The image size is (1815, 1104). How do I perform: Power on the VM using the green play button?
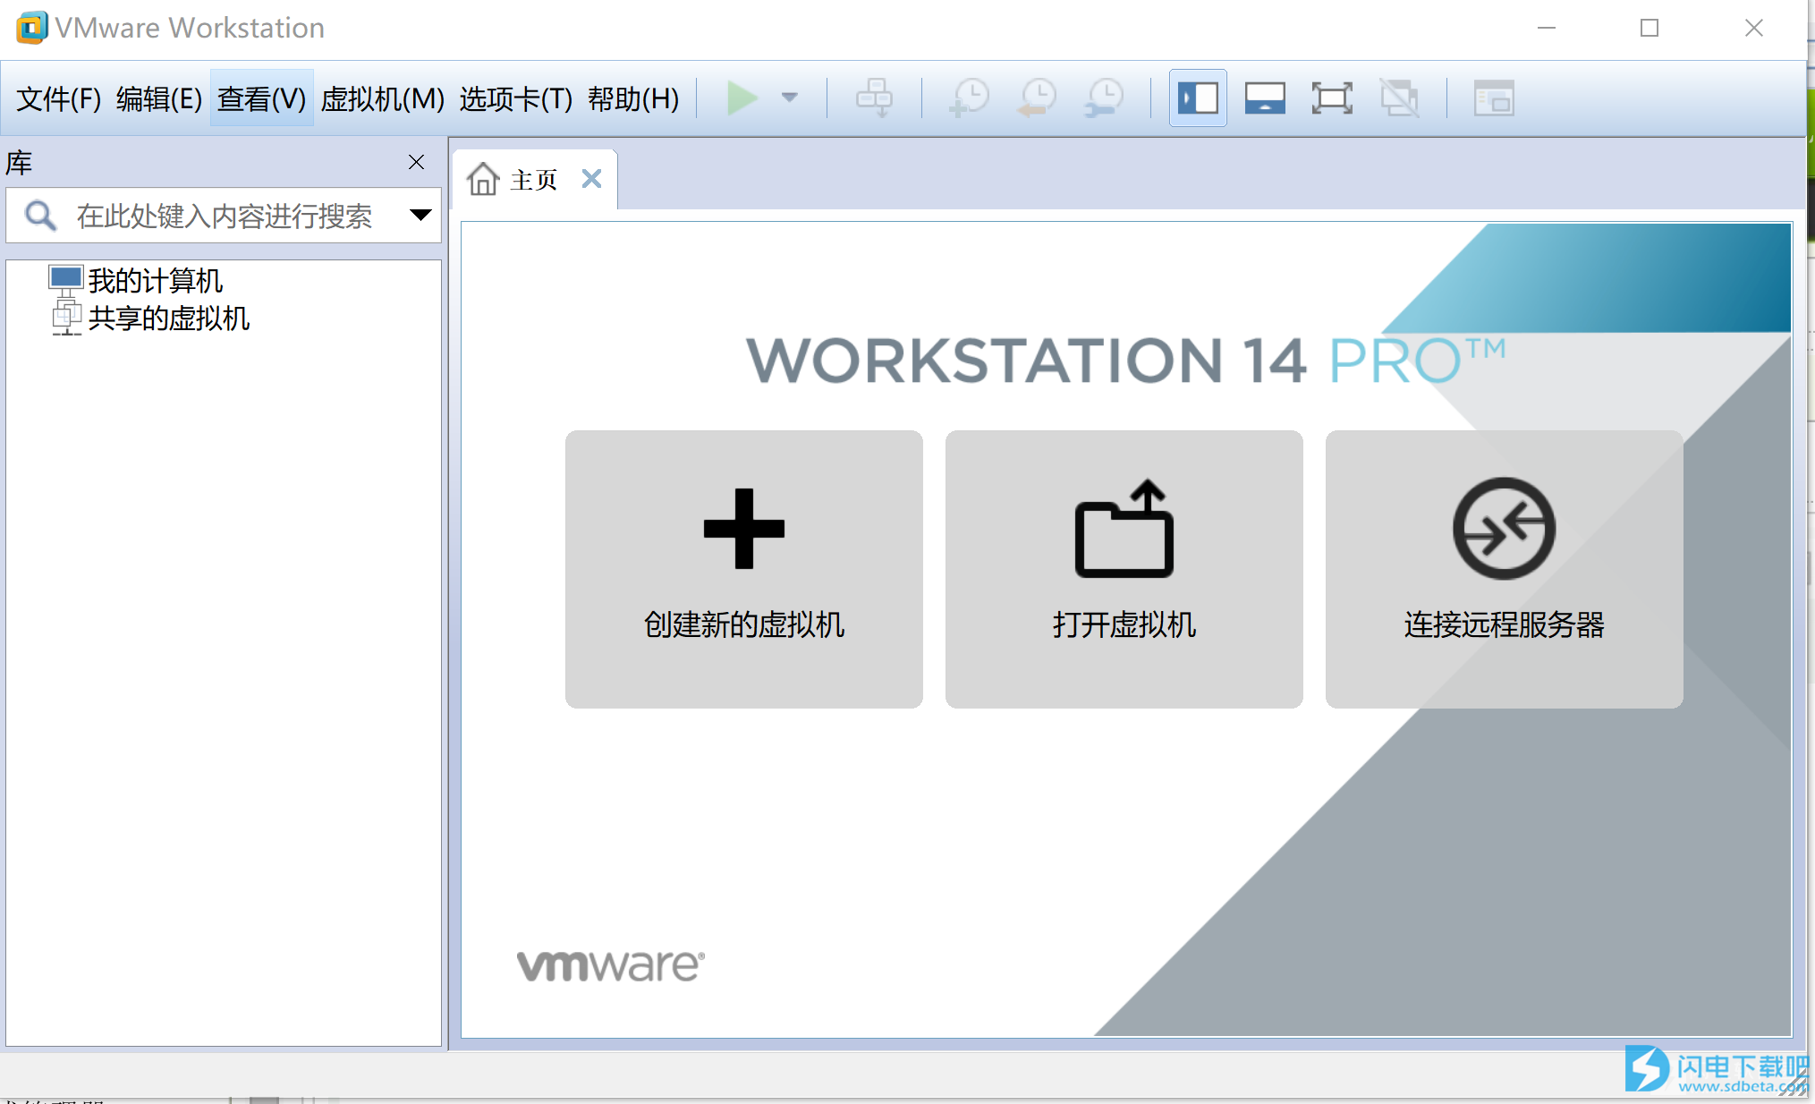point(742,98)
